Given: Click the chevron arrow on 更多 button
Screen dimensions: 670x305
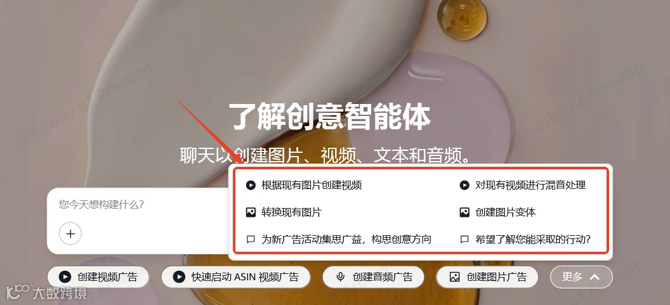Looking at the screenshot, I should (x=594, y=277).
